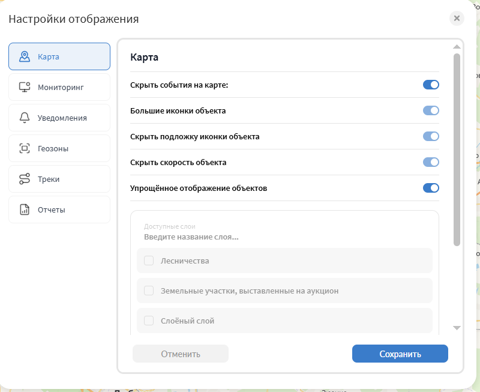Click the Треки route icon

tap(25, 179)
